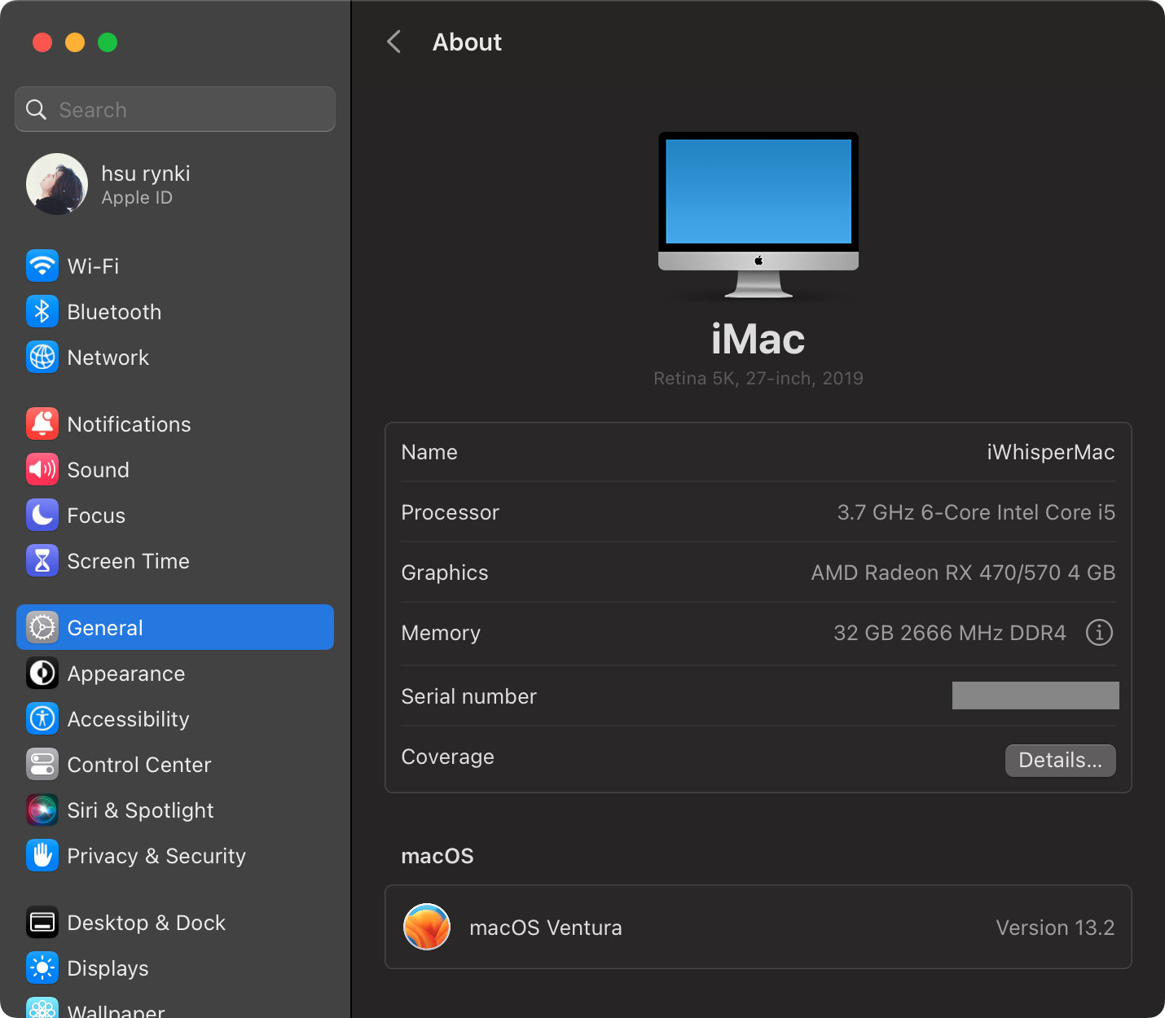Select Notifications in the sidebar
Screen dimensions: 1165x1018
pyautogui.click(x=129, y=424)
